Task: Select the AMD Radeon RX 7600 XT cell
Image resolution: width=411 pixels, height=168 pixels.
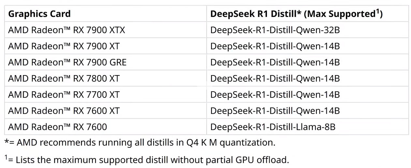Action: click(x=64, y=111)
